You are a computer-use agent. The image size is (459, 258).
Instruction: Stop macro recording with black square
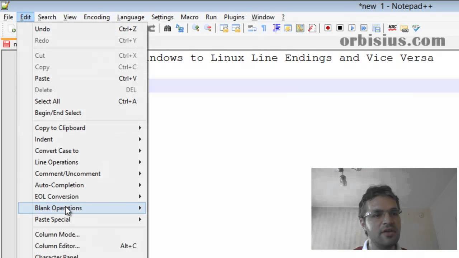click(x=340, y=28)
